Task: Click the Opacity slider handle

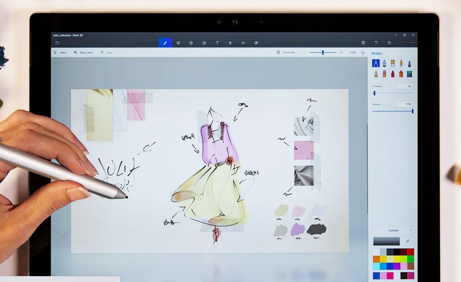Action: pyautogui.click(x=413, y=111)
